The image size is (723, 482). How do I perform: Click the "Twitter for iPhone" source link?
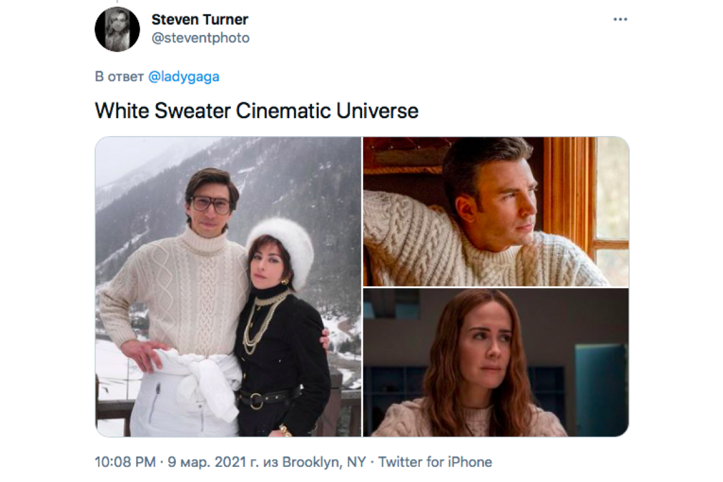(x=435, y=463)
